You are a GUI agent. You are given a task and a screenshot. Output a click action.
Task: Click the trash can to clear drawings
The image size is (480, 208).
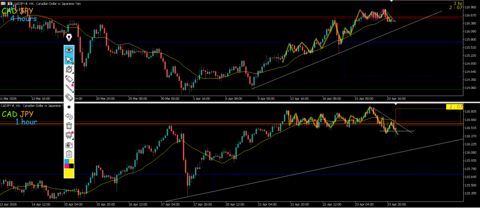(x=69, y=125)
